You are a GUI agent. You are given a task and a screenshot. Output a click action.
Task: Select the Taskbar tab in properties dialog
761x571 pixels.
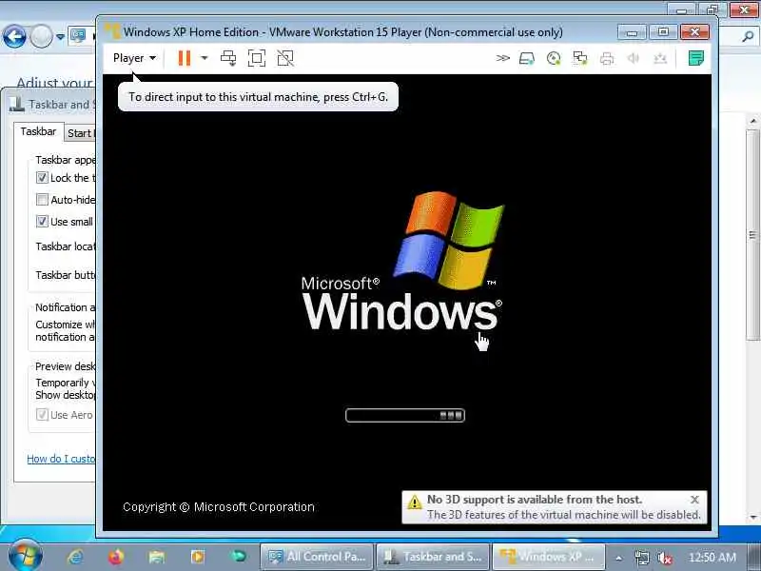pos(38,131)
